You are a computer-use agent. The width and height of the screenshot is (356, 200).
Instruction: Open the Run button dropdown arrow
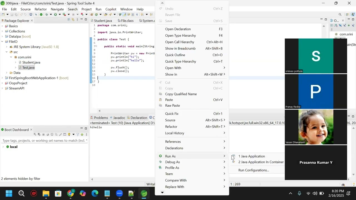coord(59,14)
